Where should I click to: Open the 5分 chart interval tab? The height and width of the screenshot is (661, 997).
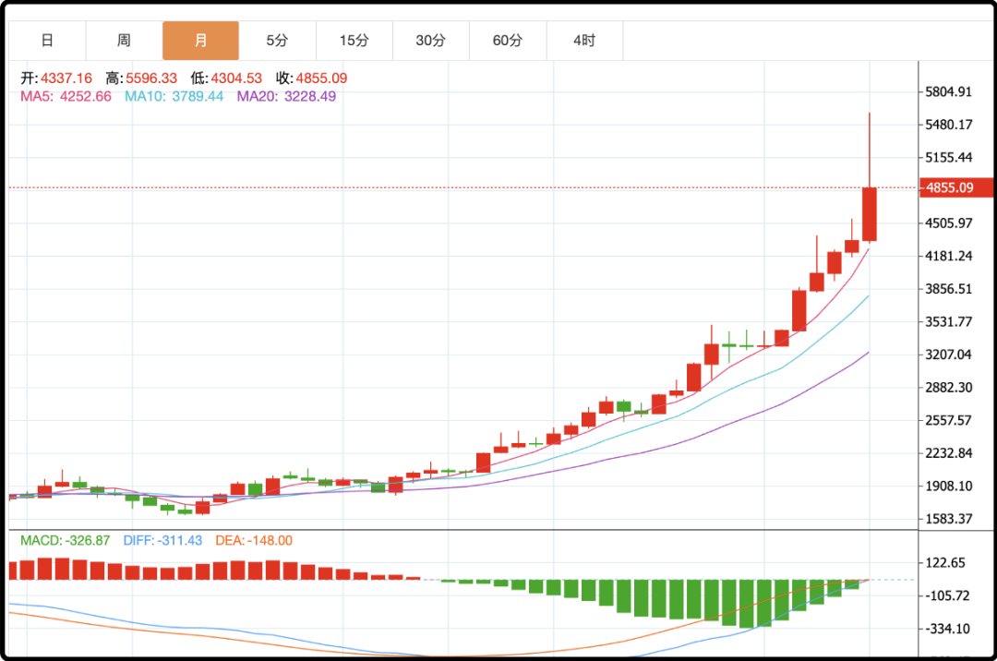[x=277, y=41]
